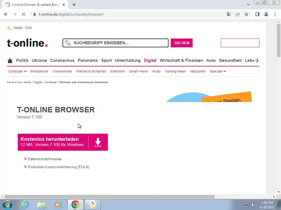The height and width of the screenshot is (210, 281).
Task: Open the Digital section
Action: coord(150,60)
